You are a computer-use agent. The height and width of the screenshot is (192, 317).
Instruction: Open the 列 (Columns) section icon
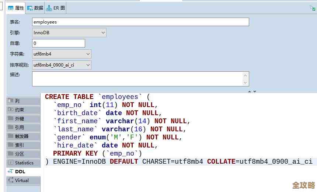[x=11, y=101]
